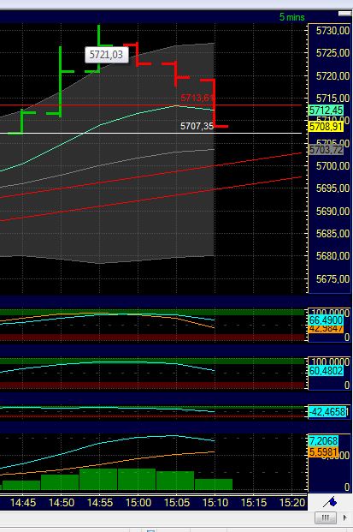Screen dimensions: 353x532
Task: Click the 15:00 time axis label
Action: coord(138,503)
